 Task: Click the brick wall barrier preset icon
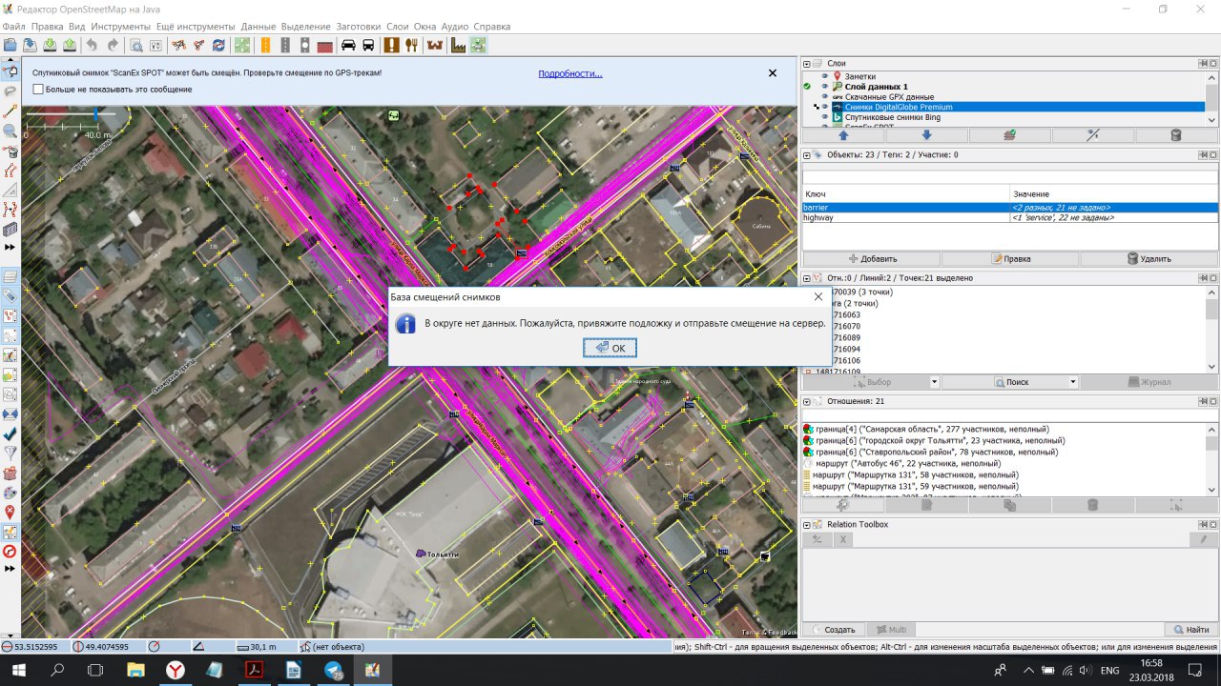(325, 45)
